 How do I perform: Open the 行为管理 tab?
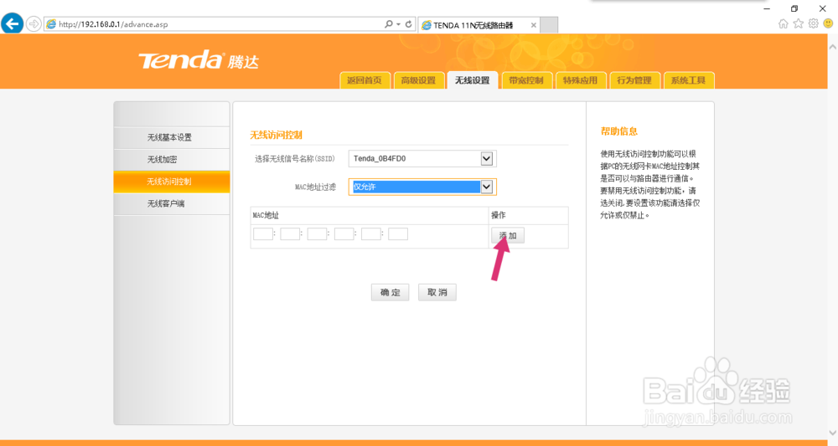[x=634, y=80]
